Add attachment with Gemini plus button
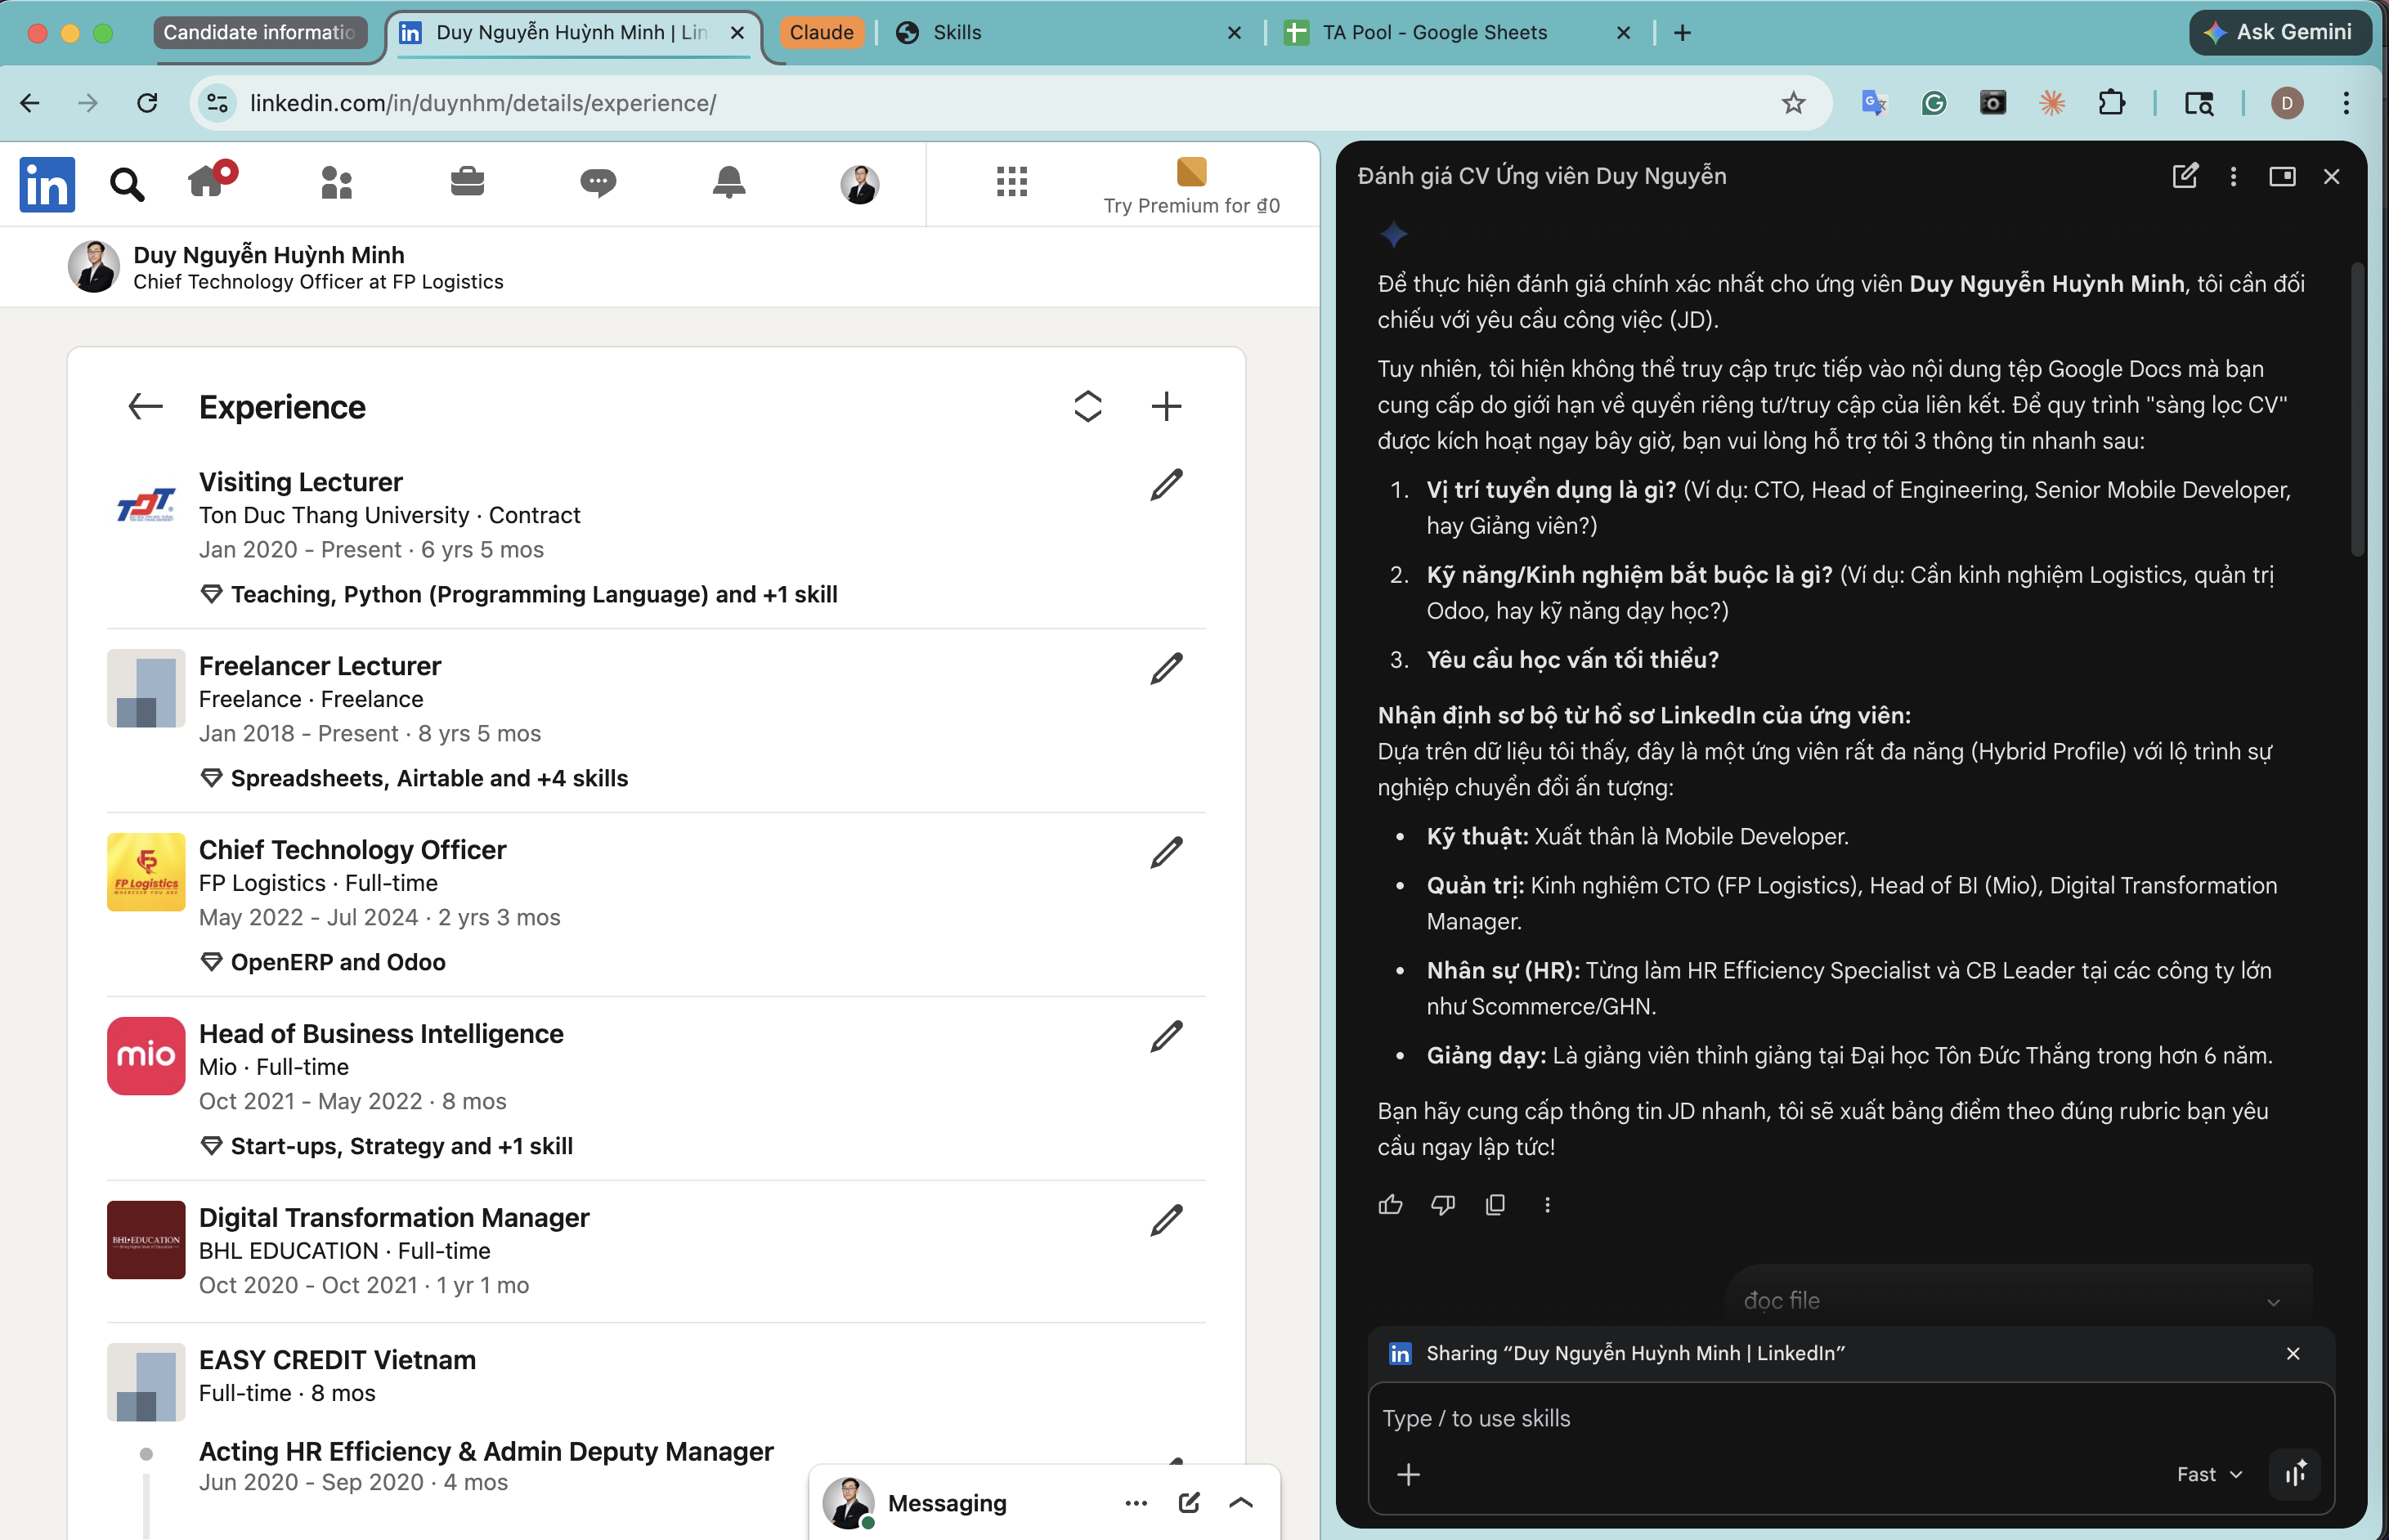Viewport: 2389px width, 1540px height. (1408, 1474)
